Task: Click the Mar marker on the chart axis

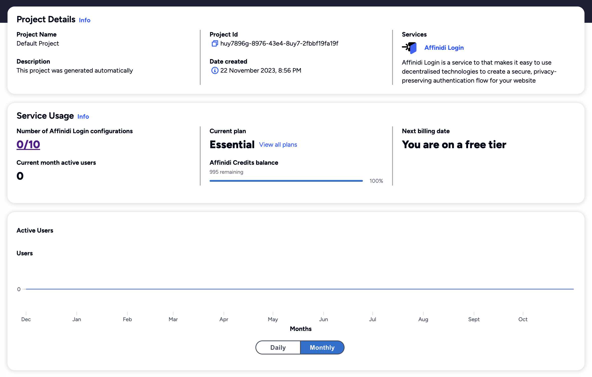Action: (x=173, y=319)
